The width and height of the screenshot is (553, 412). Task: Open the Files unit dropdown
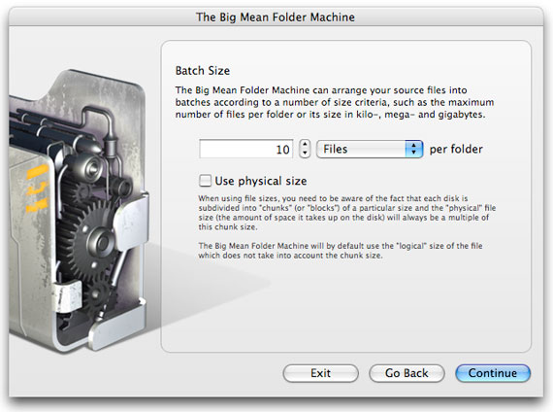[370, 149]
